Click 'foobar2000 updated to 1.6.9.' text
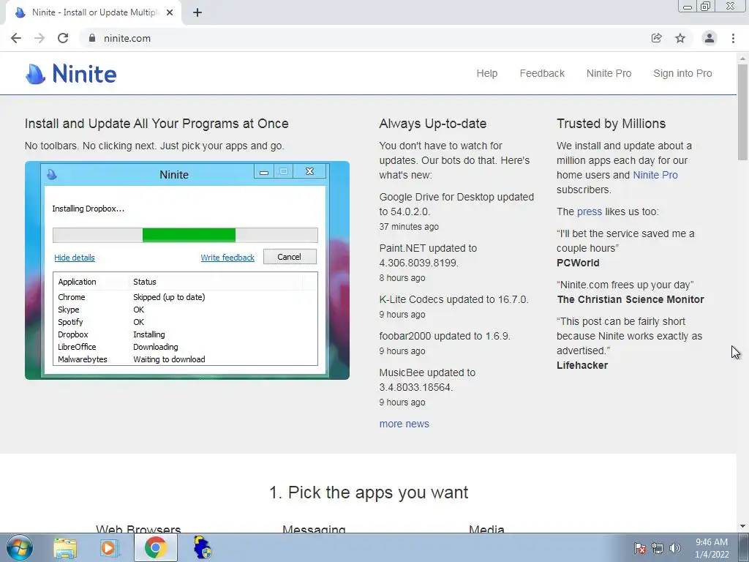 [x=445, y=336]
